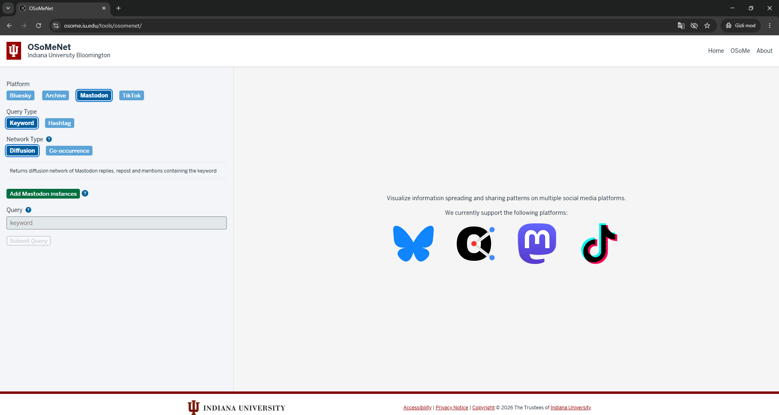Screen dimensions: 779x415
Task: Close the OSoMeNet tab
Action: click(104, 8)
